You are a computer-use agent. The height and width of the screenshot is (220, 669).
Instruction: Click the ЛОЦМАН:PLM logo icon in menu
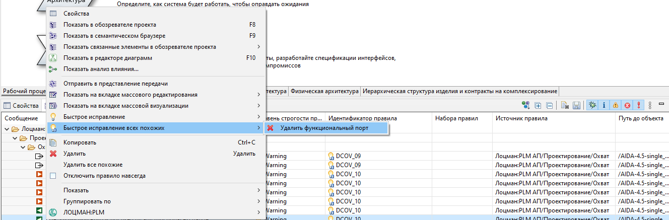pyautogui.click(x=53, y=212)
